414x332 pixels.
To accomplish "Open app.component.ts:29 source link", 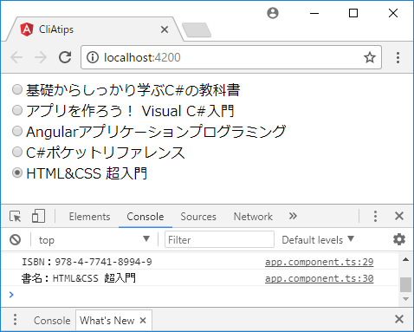I will point(320,262).
